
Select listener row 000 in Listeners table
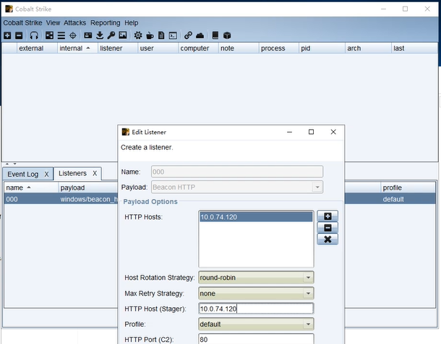(x=219, y=199)
